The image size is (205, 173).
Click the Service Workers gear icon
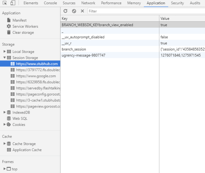click(x=9, y=26)
